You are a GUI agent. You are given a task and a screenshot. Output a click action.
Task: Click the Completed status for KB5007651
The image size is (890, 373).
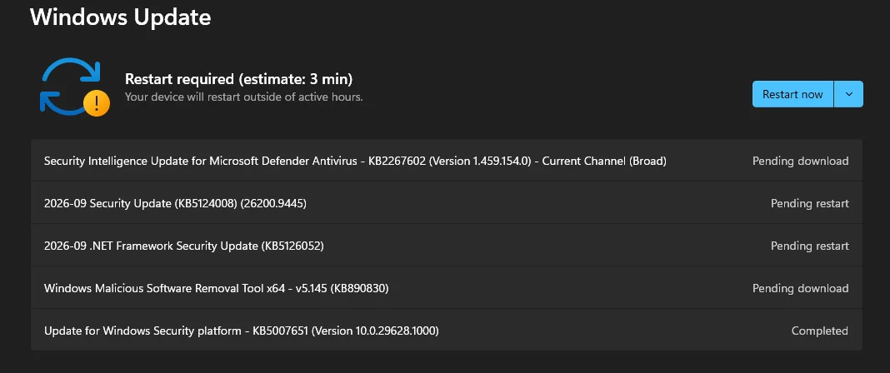tap(820, 331)
